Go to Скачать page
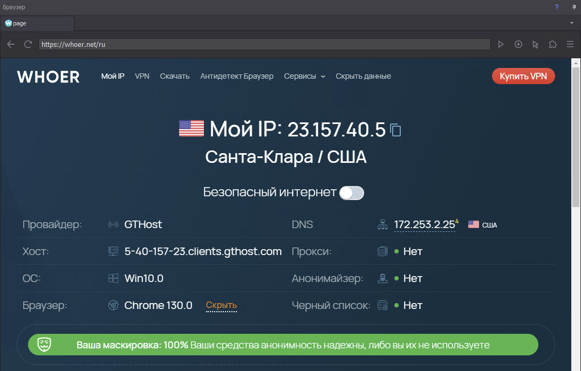 (x=175, y=76)
